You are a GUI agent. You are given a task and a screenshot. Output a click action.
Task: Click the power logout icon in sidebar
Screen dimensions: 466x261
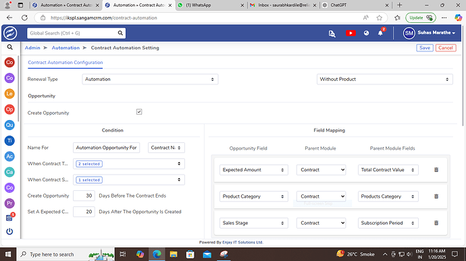pyautogui.click(x=9, y=231)
